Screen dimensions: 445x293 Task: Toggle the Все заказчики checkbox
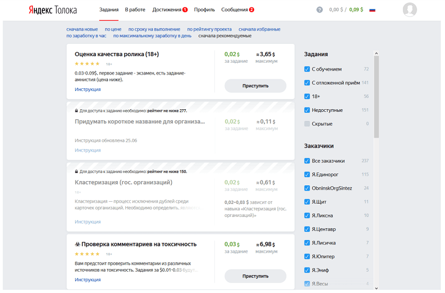pos(307,161)
